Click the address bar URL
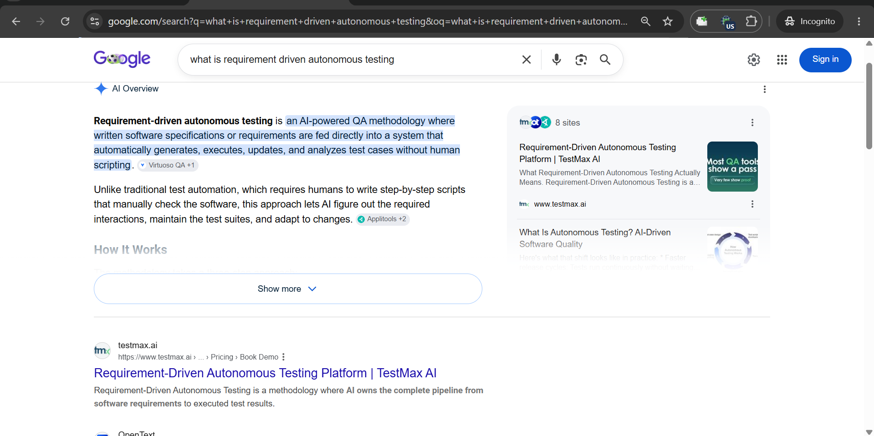This screenshot has width=874, height=436. coord(368,21)
